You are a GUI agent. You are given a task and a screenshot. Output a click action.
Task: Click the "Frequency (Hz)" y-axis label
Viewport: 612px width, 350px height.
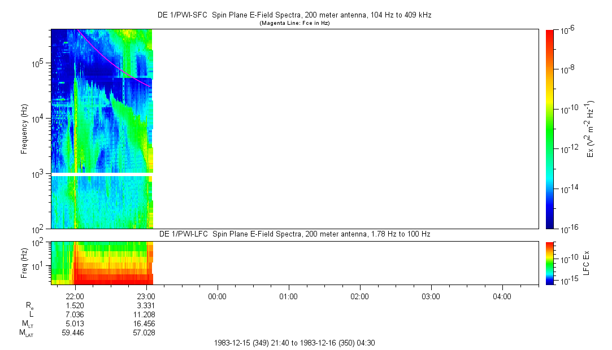tap(24, 129)
